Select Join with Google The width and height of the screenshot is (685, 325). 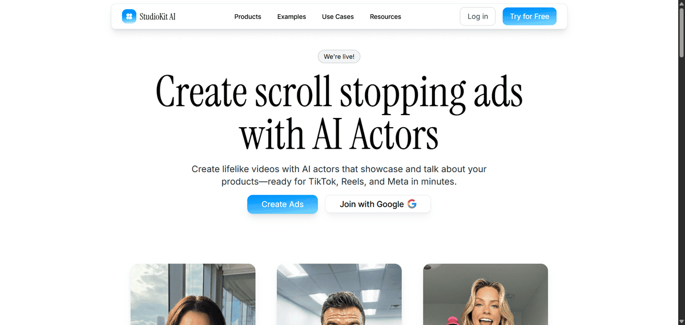point(378,204)
